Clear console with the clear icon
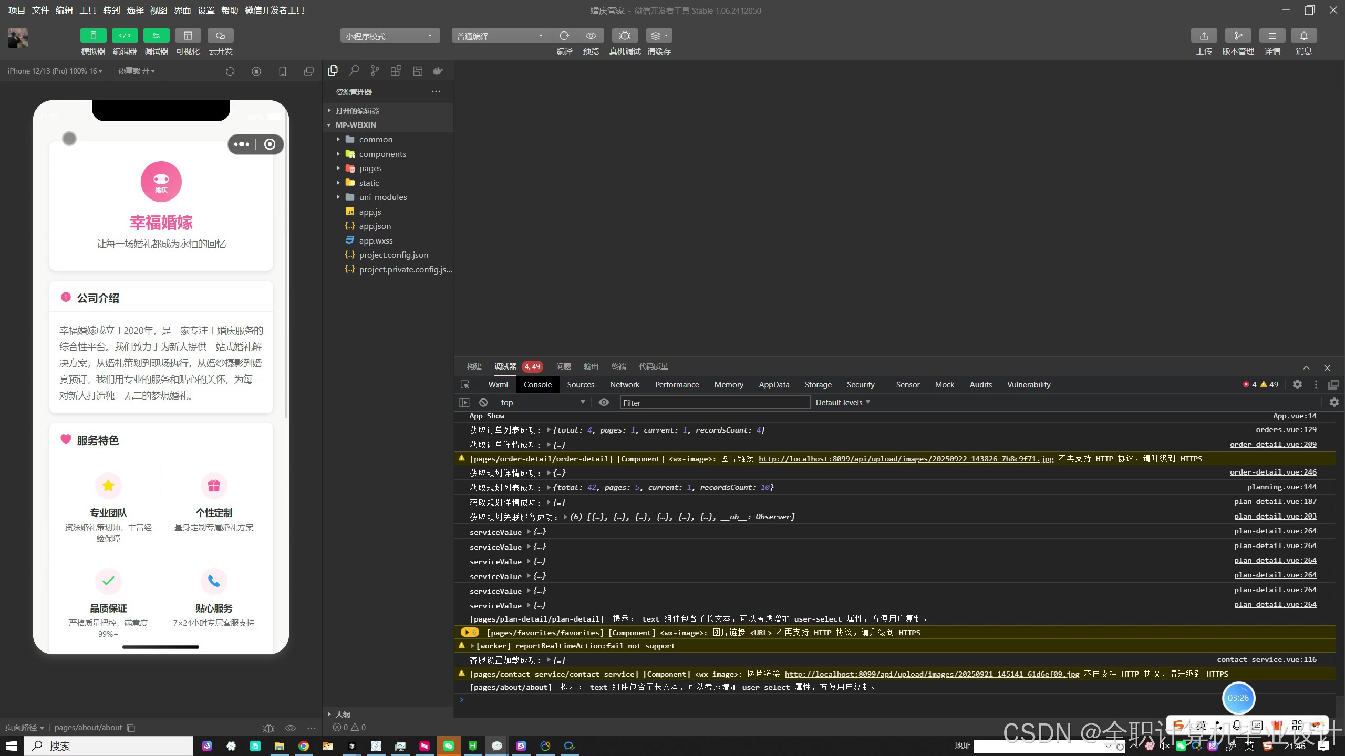1345x756 pixels. pyautogui.click(x=483, y=402)
